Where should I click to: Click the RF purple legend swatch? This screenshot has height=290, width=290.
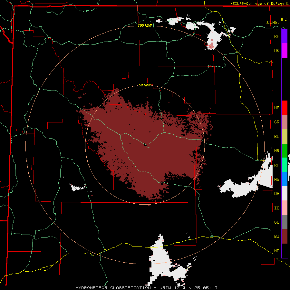pos(285,36)
